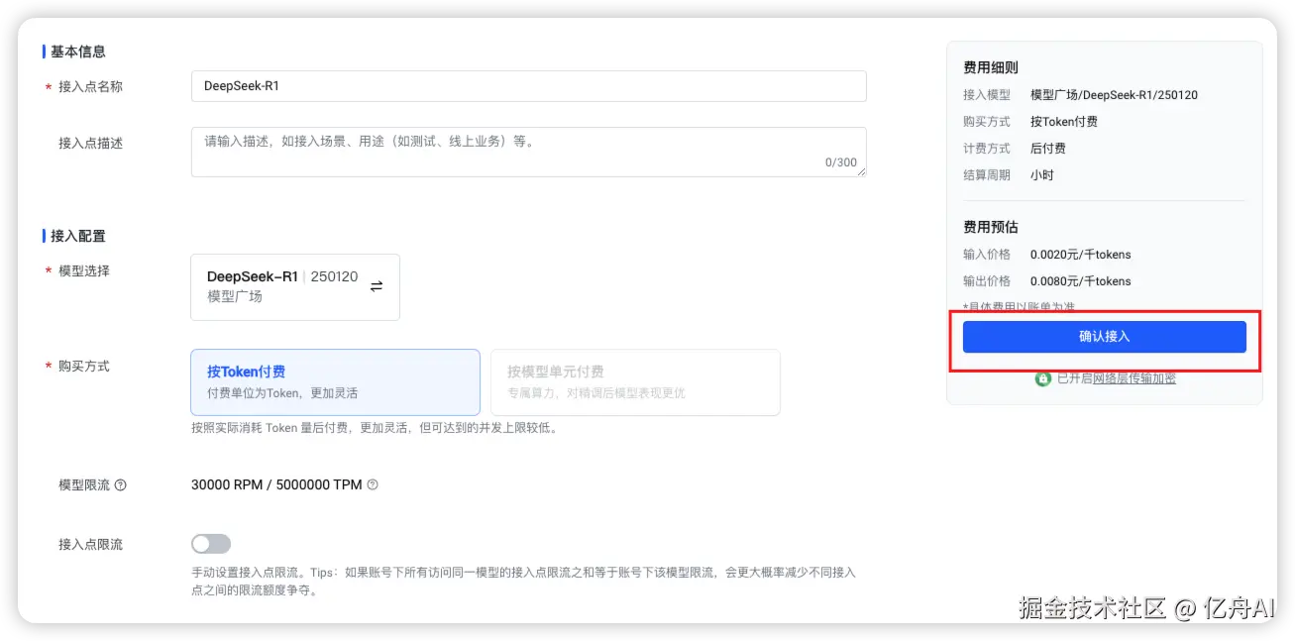1295x641 pixels.
Task: Click the 小时 settlement period value
Action: [x=1042, y=175]
